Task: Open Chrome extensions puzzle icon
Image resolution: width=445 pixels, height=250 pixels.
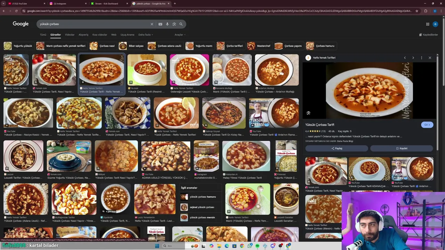Action: [x=426, y=11]
